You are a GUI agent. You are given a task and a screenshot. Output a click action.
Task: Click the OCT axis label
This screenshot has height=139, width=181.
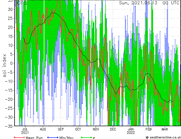(78, 129)
